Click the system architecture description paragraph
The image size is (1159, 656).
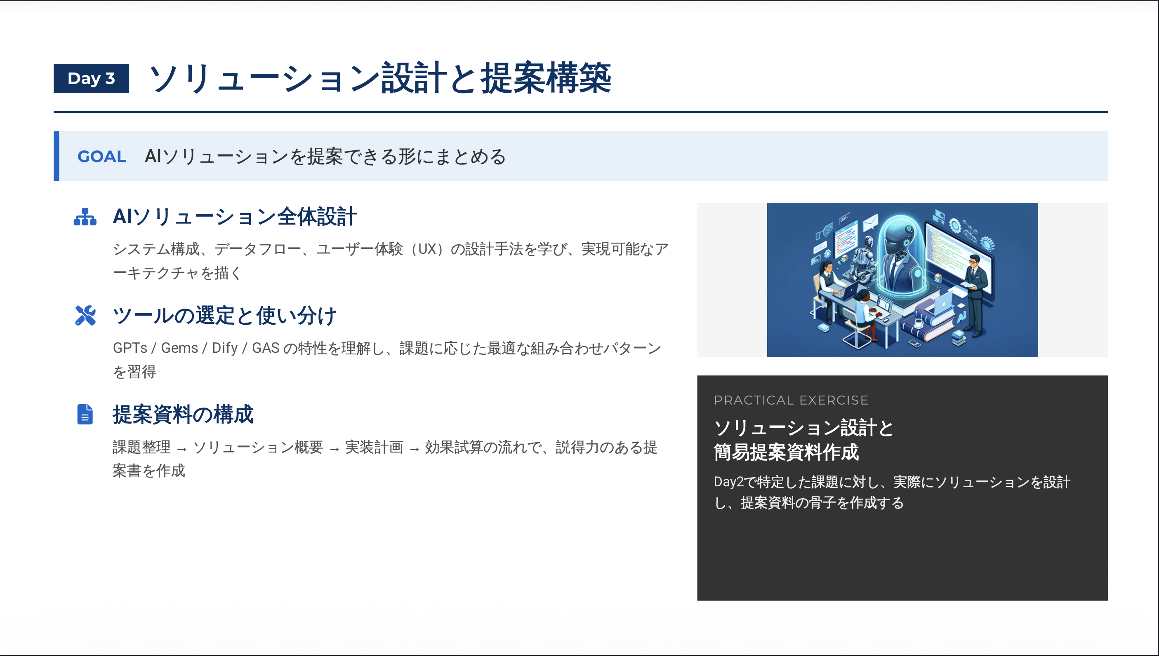(390, 260)
